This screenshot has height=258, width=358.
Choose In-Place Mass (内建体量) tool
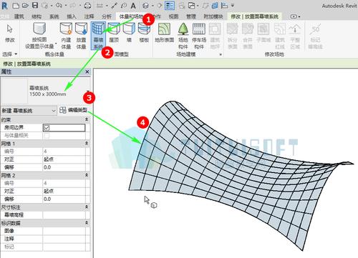click(66, 36)
